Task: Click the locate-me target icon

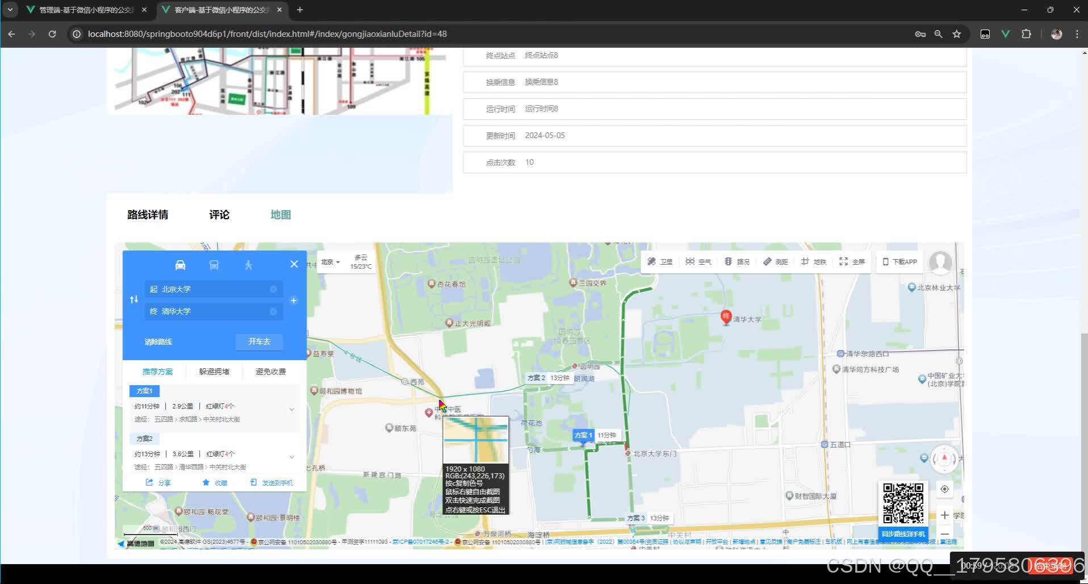Action: [945, 489]
